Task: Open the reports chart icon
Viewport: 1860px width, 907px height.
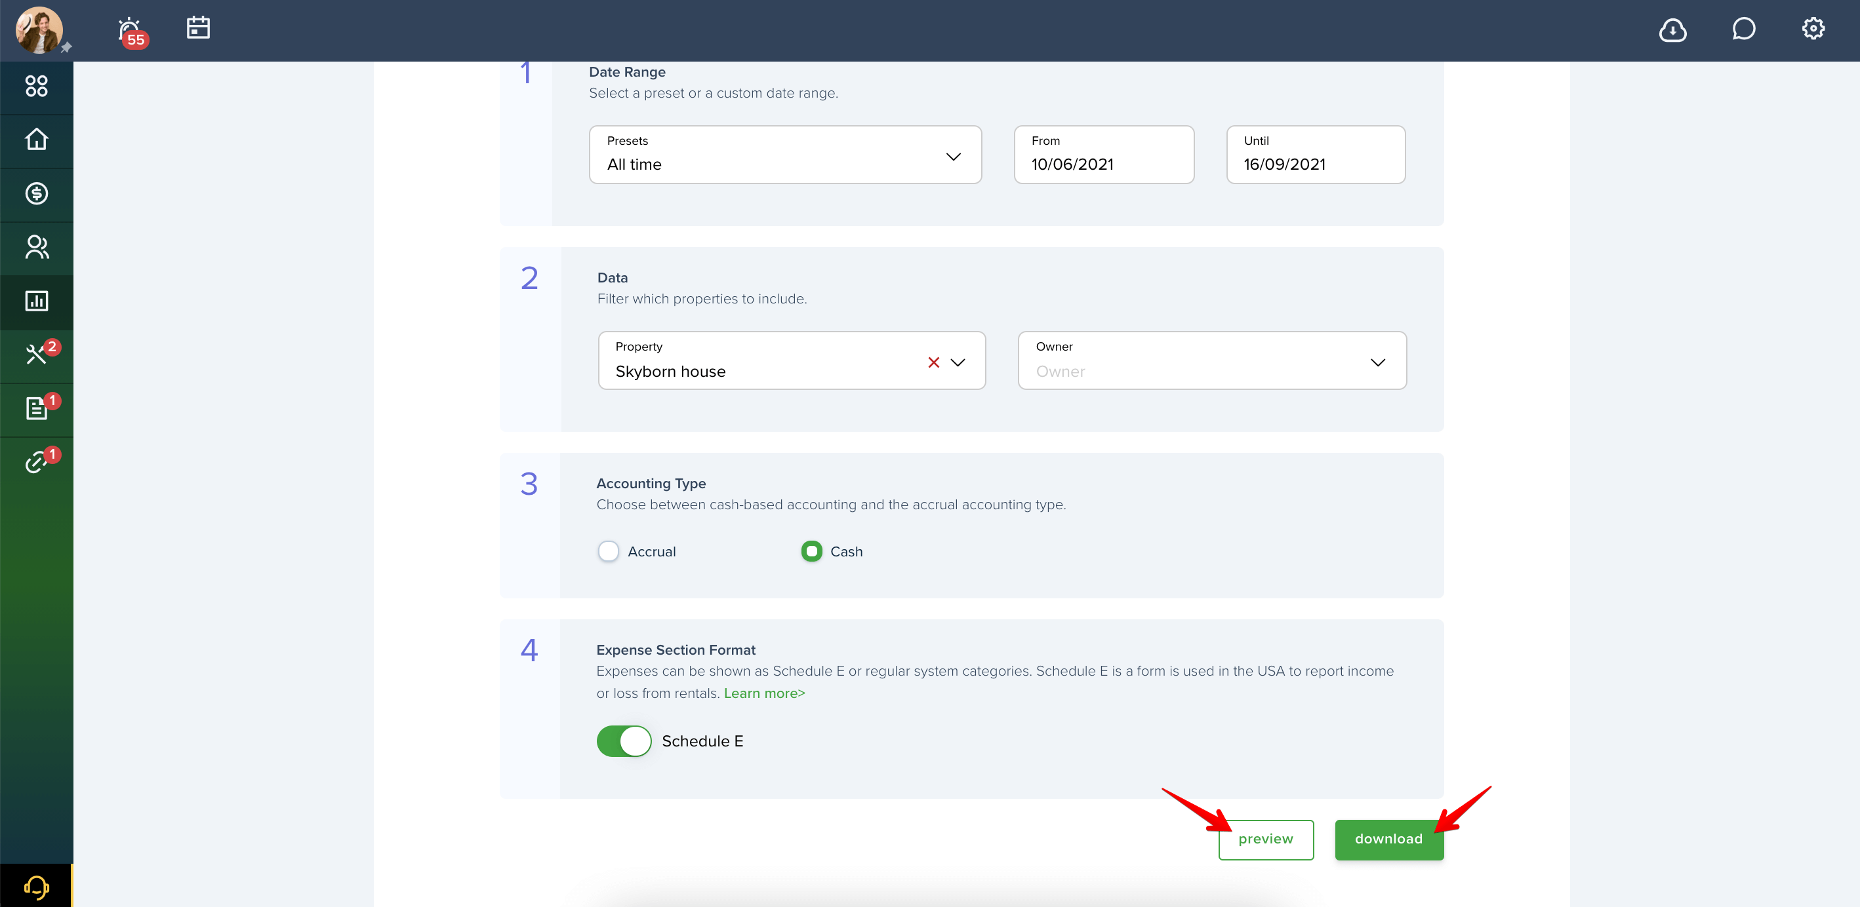Action: tap(37, 301)
